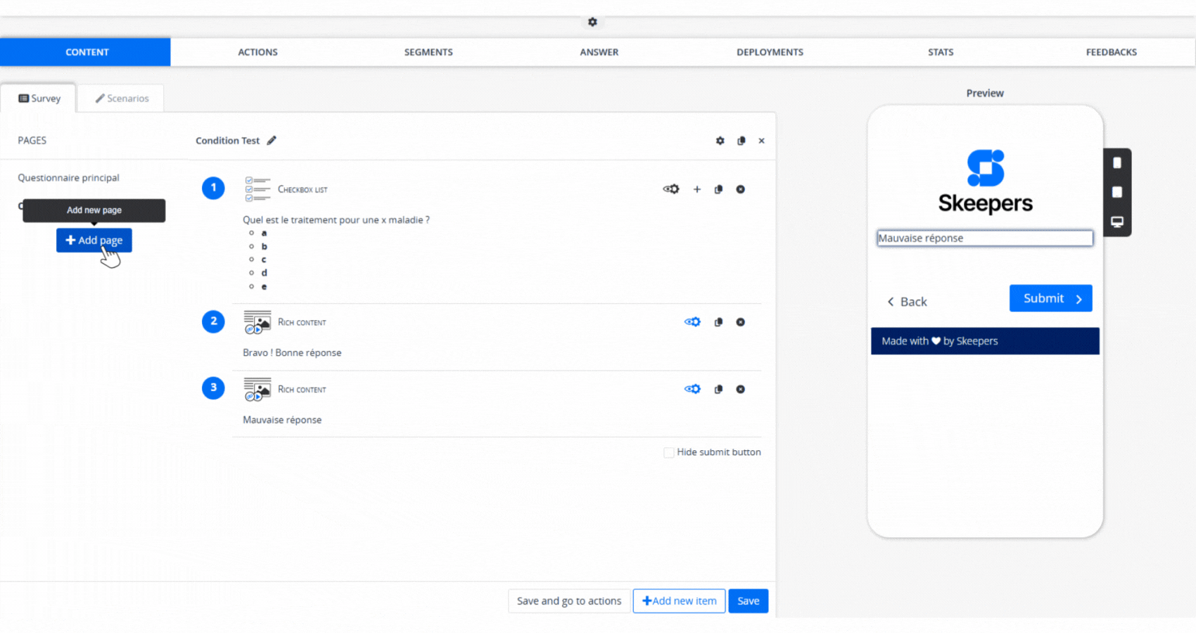The image size is (1196, 633).
Task: Add option to Checkbox list item 1
Action: pyautogui.click(x=696, y=189)
